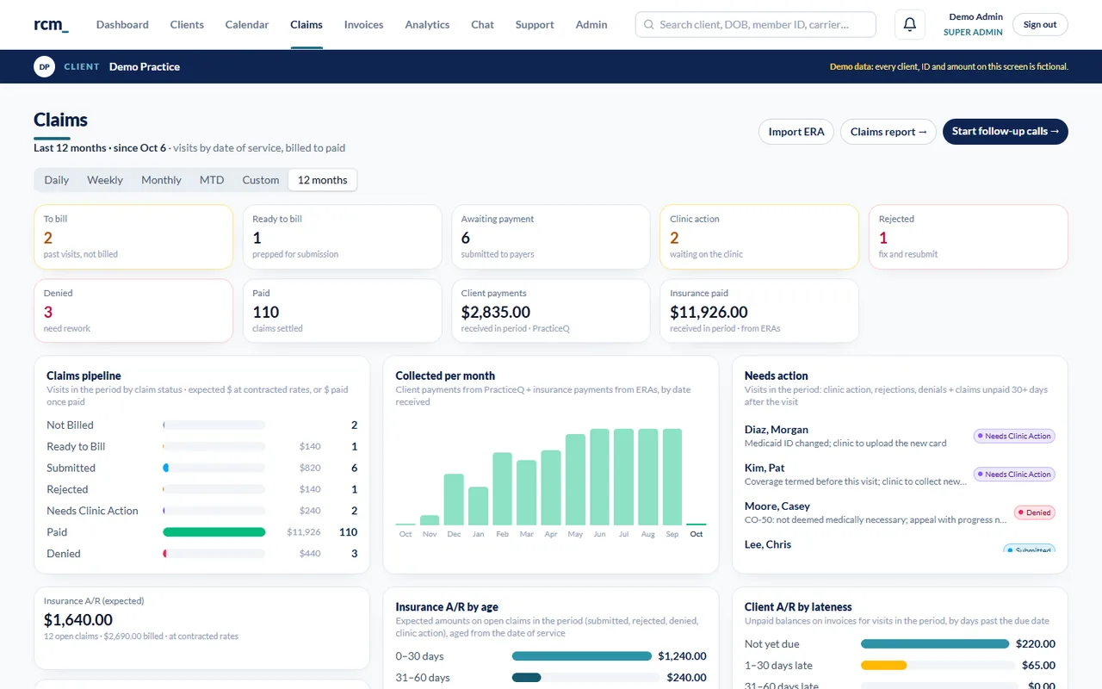Click the May bar in Collected per month
1102x689 pixels.
tap(575, 480)
